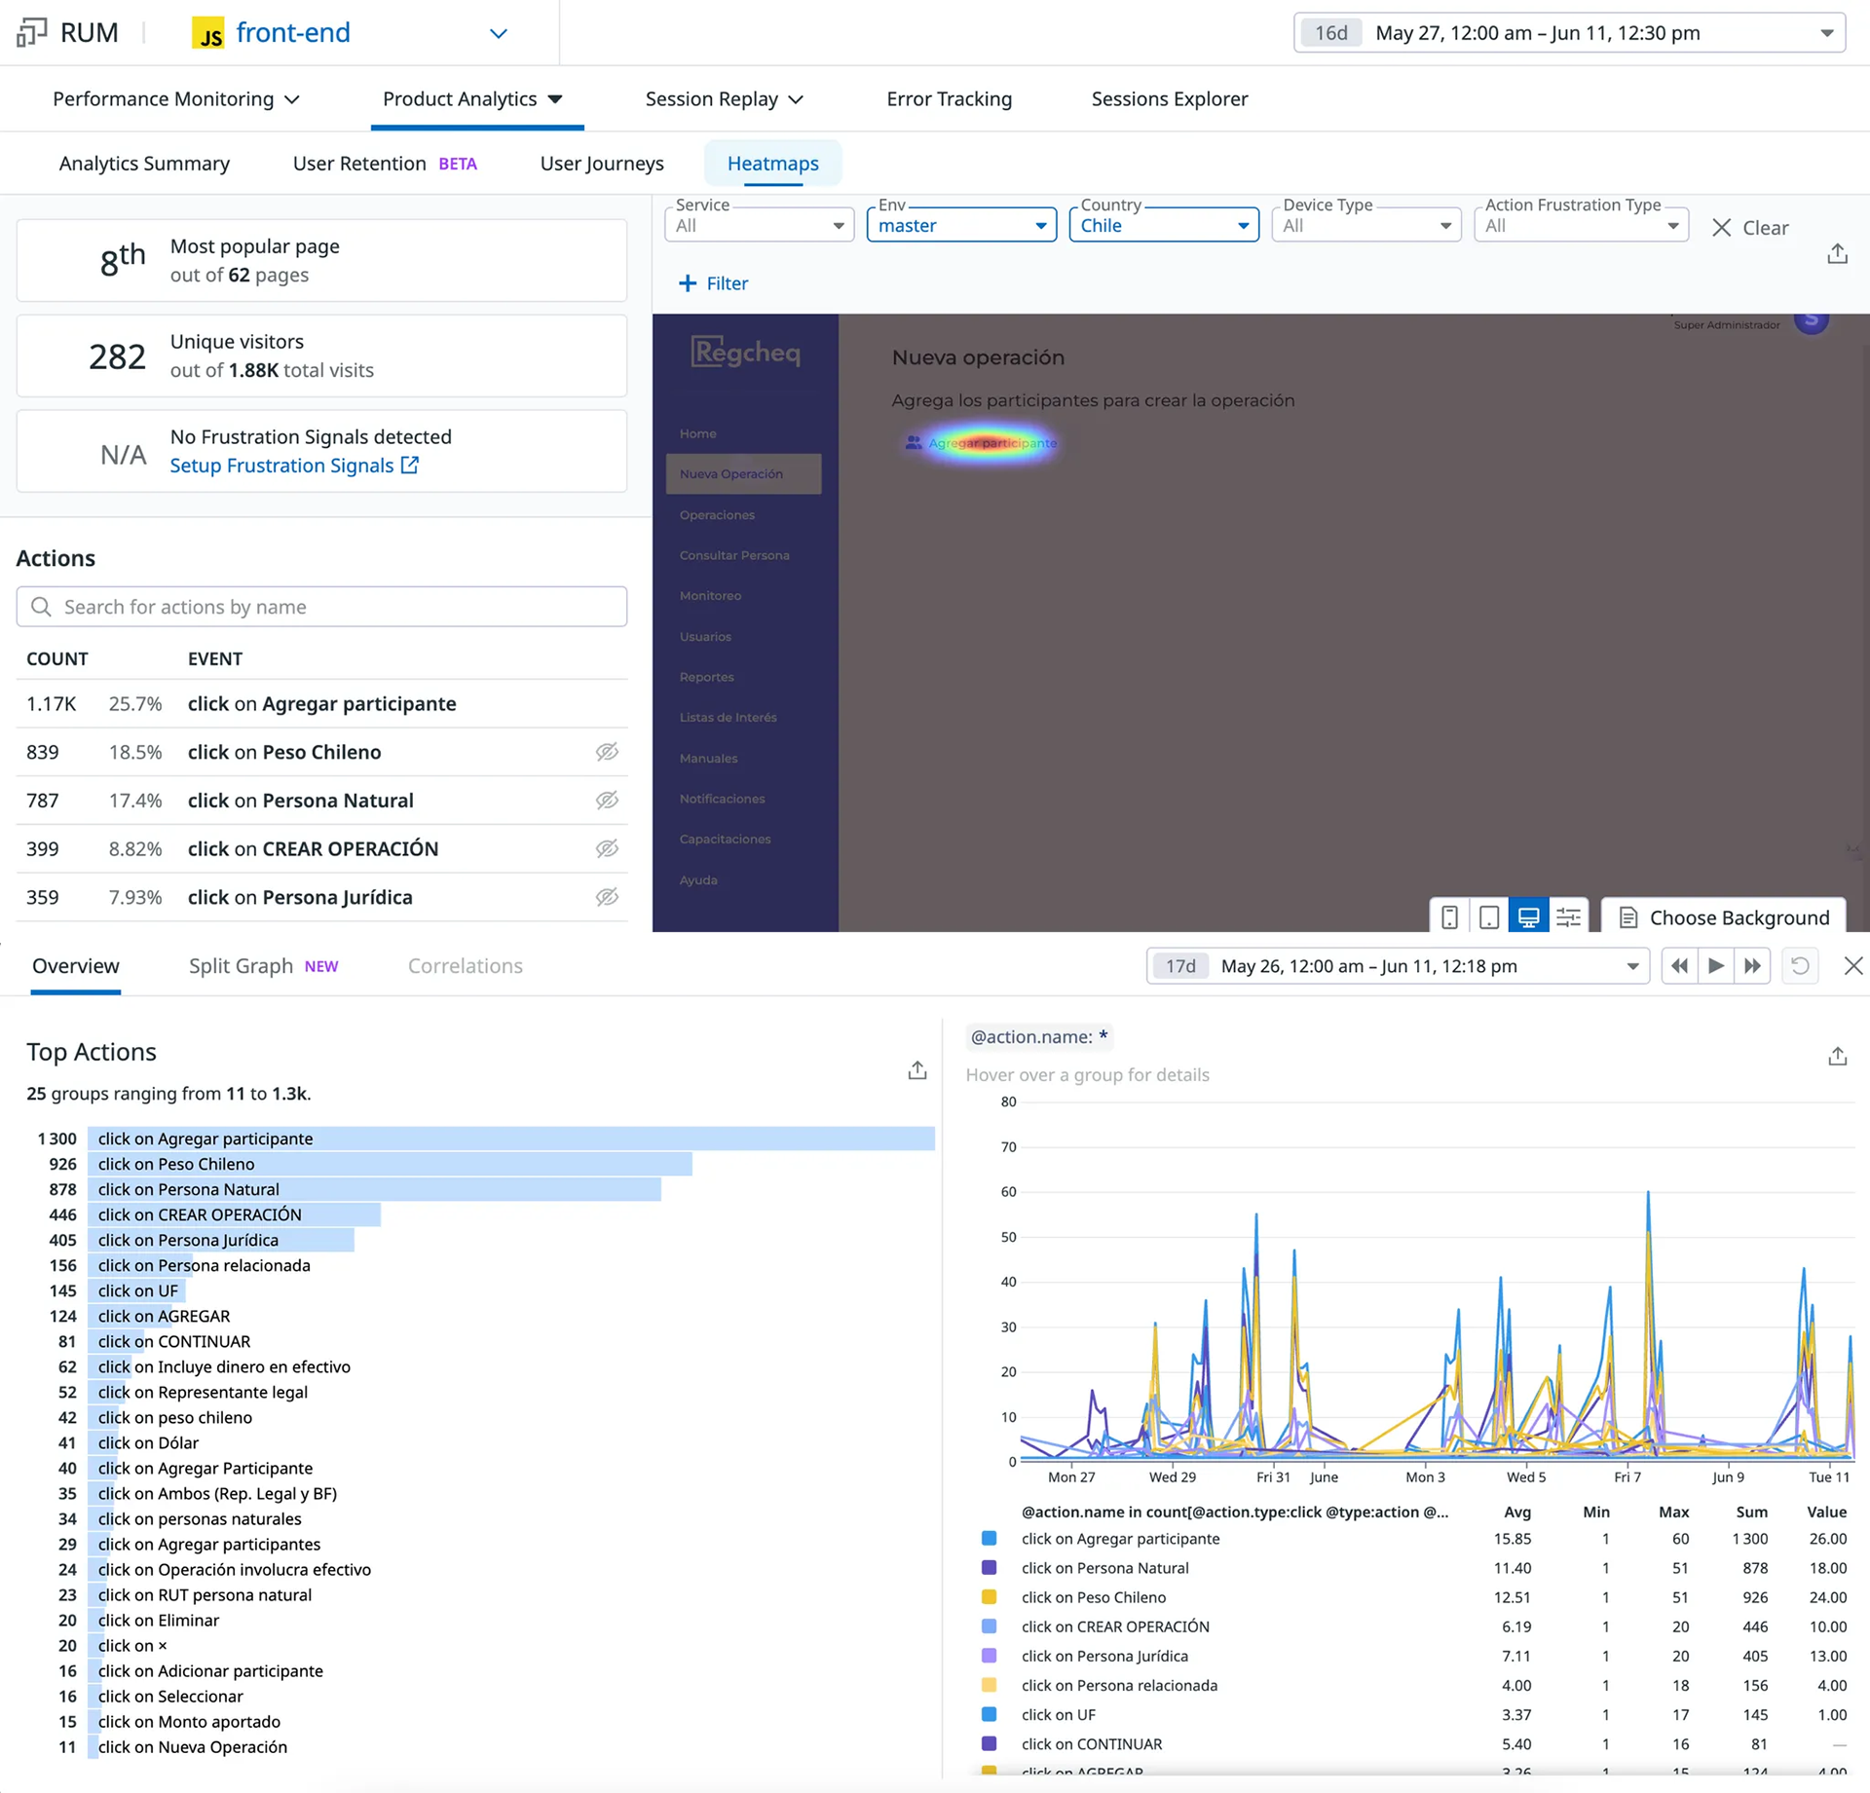Image resolution: width=1870 pixels, height=1793 pixels.
Task: Reset the time range with undo icon
Action: pos(1800,965)
